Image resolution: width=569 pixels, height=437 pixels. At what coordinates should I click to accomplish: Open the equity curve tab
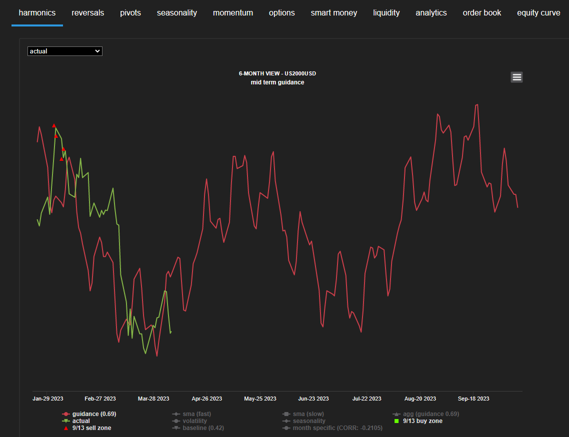click(538, 13)
